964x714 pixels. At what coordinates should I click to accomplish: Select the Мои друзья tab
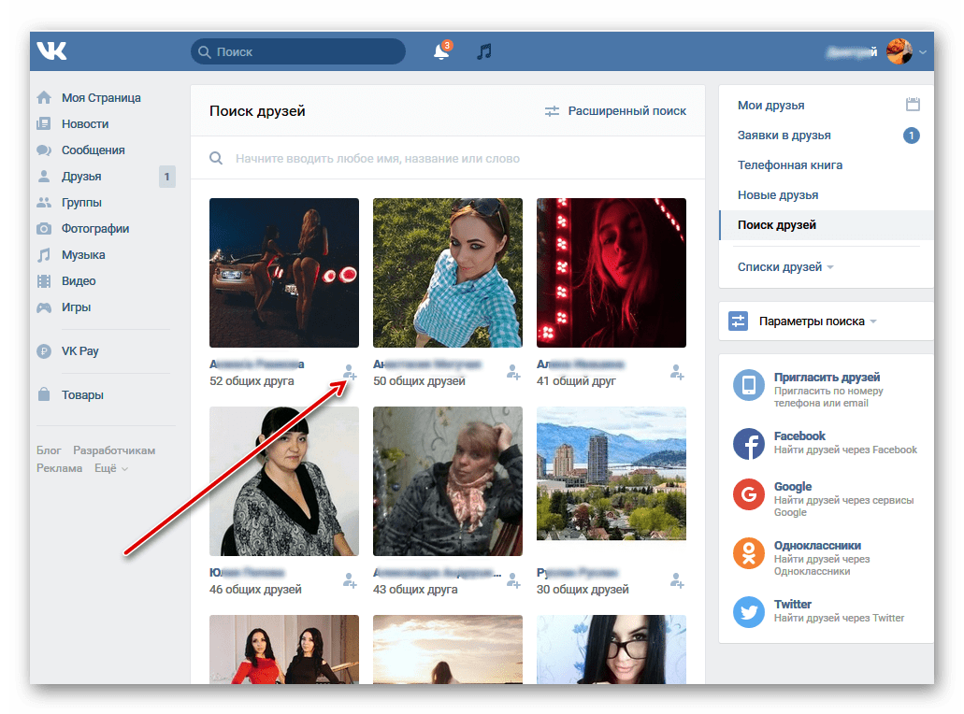pyautogui.click(x=771, y=105)
